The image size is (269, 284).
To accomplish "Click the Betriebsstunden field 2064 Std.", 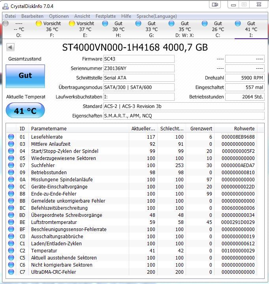I will point(245,97).
